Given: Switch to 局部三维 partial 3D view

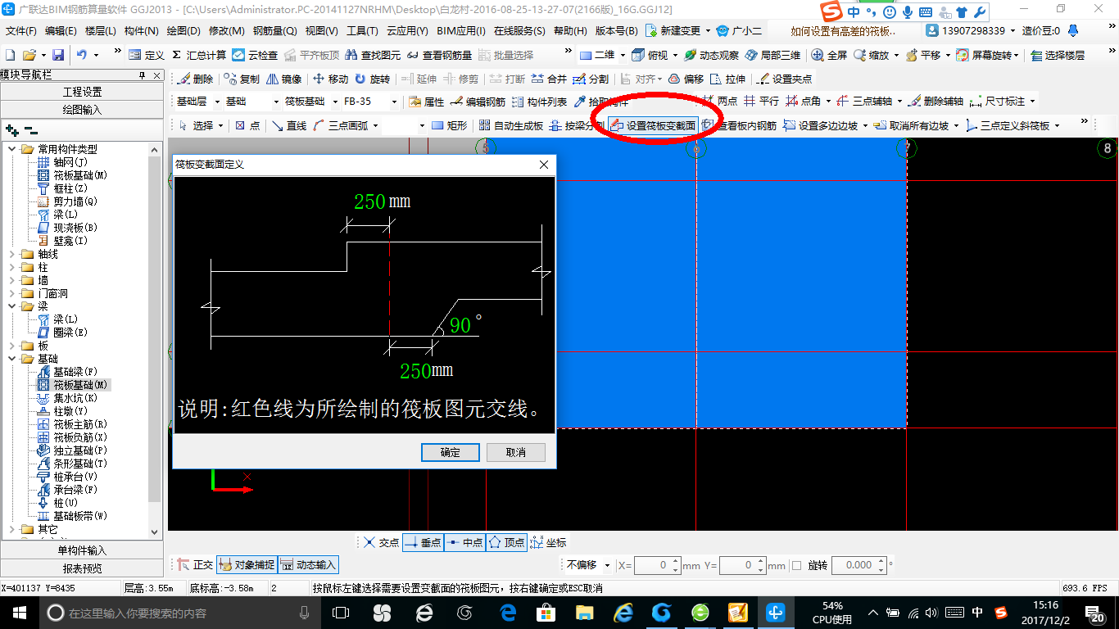Looking at the screenshot, I should pyautogui.click(x=772, y=55).
